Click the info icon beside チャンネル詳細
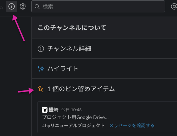 [41, 49]
